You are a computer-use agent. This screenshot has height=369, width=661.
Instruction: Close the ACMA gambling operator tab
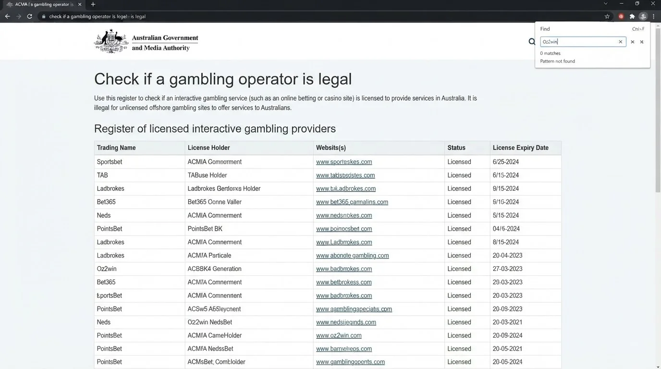tap(80, 4)
